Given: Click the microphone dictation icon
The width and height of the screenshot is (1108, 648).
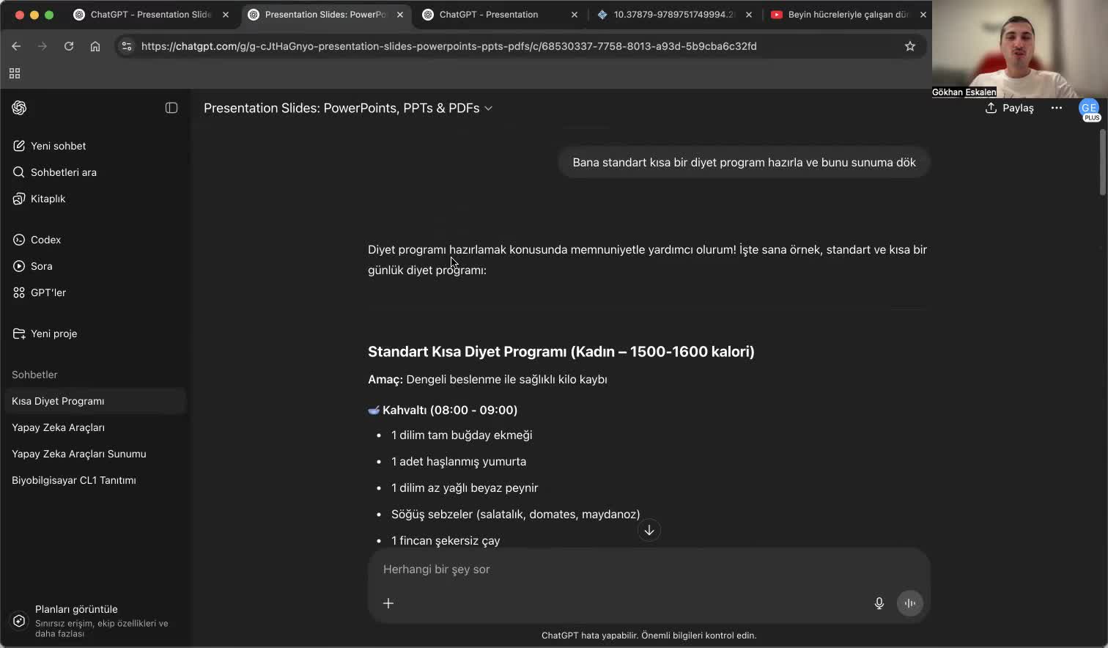Looking at the screenshot, I should pos(879,603).
